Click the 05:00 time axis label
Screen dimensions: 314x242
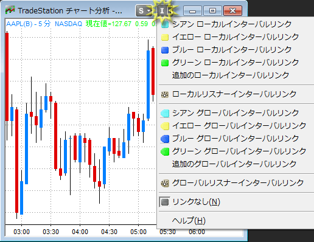tap(138, 232)
